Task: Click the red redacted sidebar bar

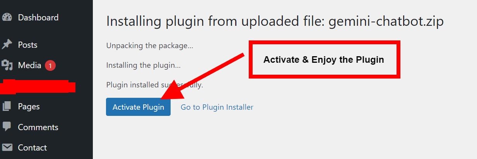Action: coord(38,86)
